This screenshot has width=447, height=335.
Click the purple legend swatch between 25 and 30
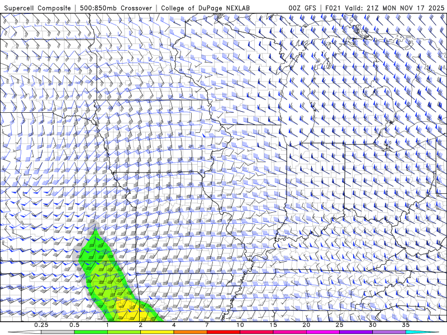[356, 332]
